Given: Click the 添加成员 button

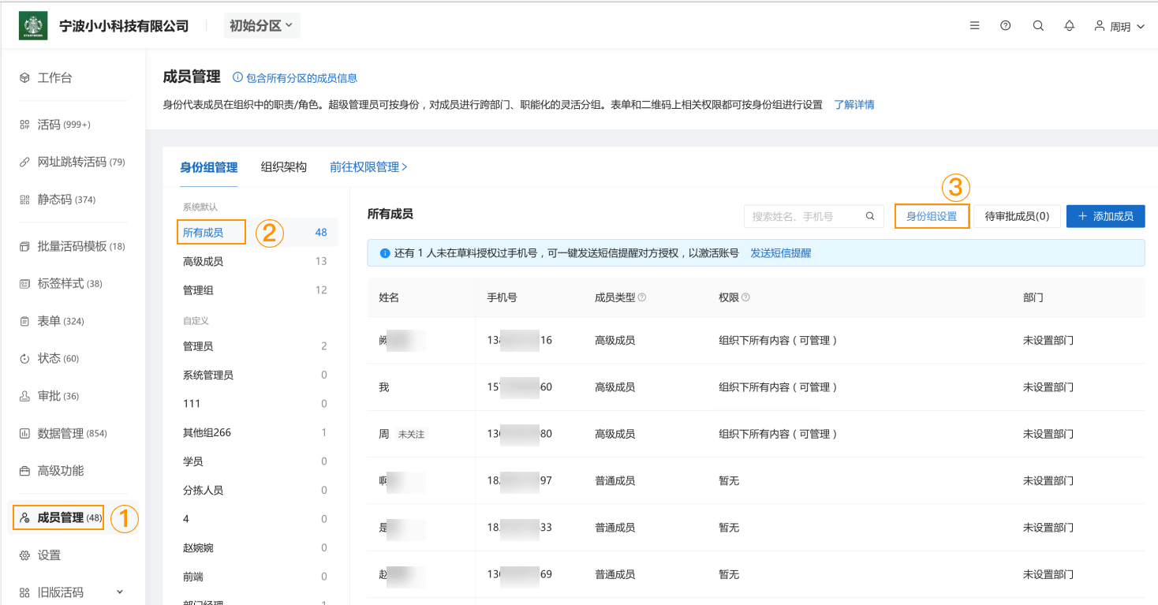Looking at the screenshot, I should (x=1105, y=215).
